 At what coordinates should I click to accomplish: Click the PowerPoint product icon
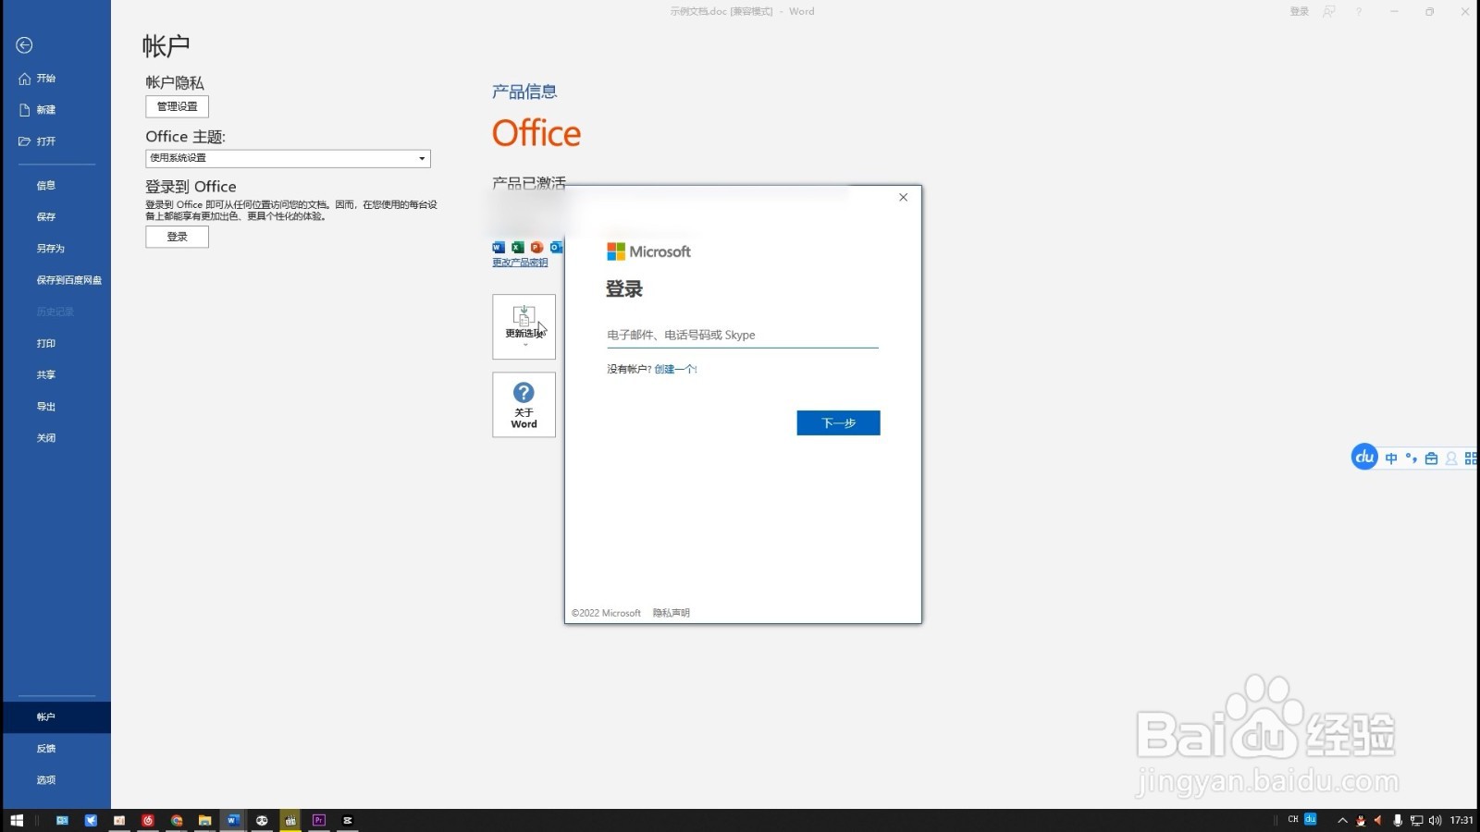[x=536, y=247]
